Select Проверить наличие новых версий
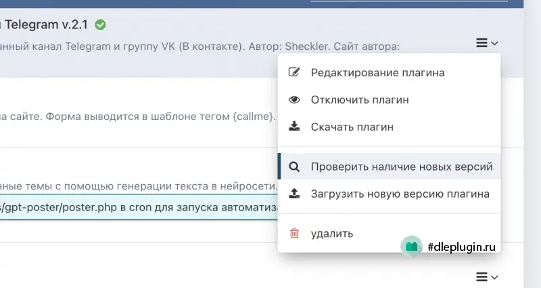The image size is (541, 288). [x=390, y=167]
